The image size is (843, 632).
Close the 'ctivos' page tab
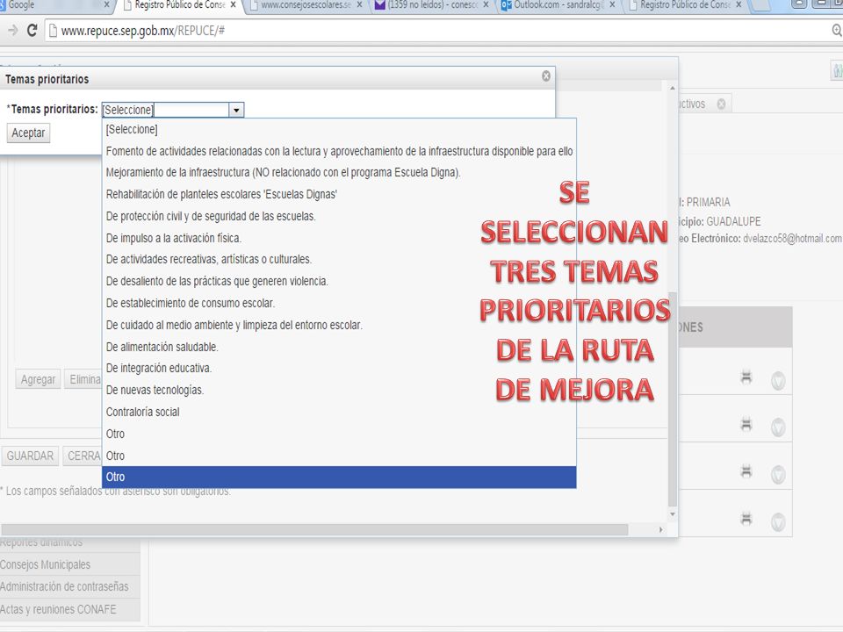[x=722, y=104]
